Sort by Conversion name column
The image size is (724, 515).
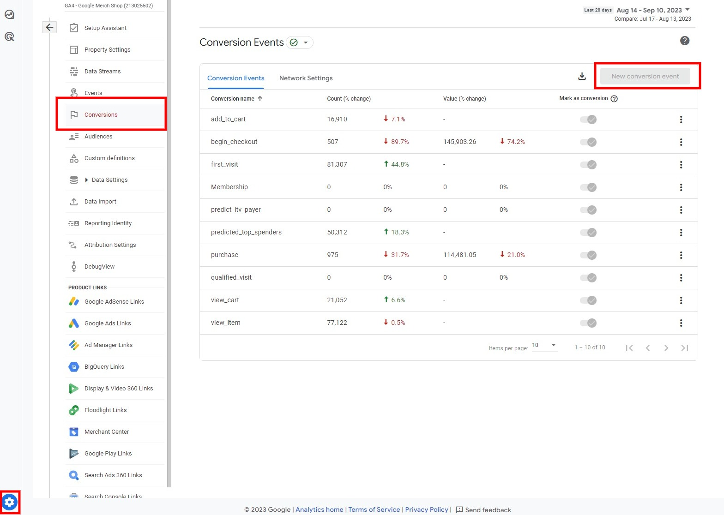pyautogui.click(x=236, y=99)
